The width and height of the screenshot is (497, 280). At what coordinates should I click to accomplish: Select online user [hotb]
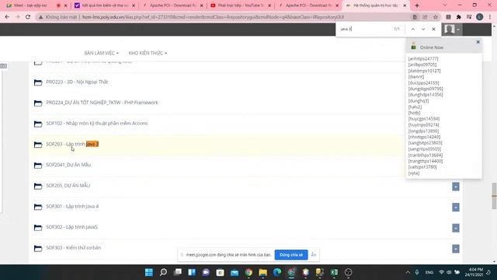pos(414,113)
